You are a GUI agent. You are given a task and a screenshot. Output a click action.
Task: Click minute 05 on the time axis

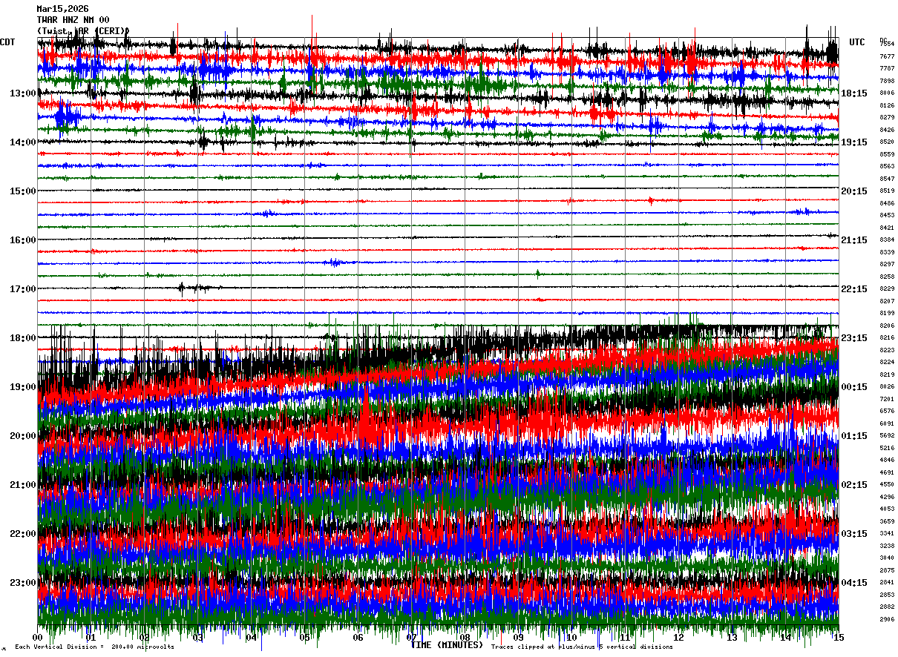(x=305, y=637)
